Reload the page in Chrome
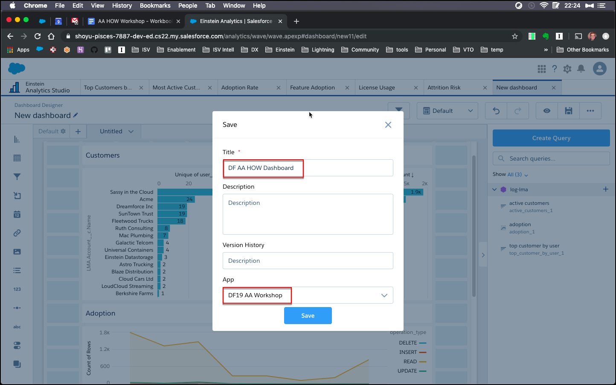The image size is (616, 385). (x=38, y=36)
